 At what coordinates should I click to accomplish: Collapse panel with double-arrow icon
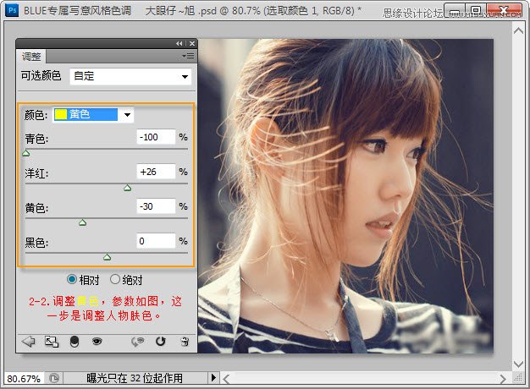coord(179,43)
